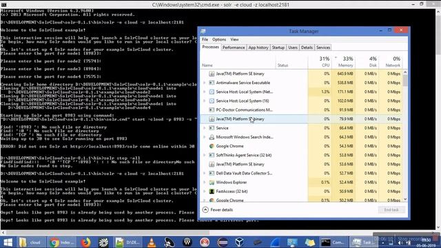Click PC-Doctor Communications M... process icon
This screenshot has height=248, width=441.
point(212,110)
